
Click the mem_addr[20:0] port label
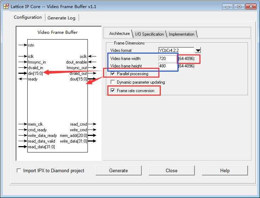(73, 136)
